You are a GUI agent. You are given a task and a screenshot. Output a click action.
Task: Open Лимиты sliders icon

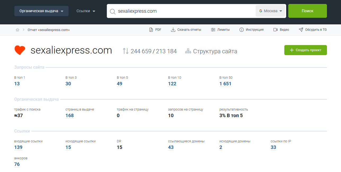(x=213, y=30)
